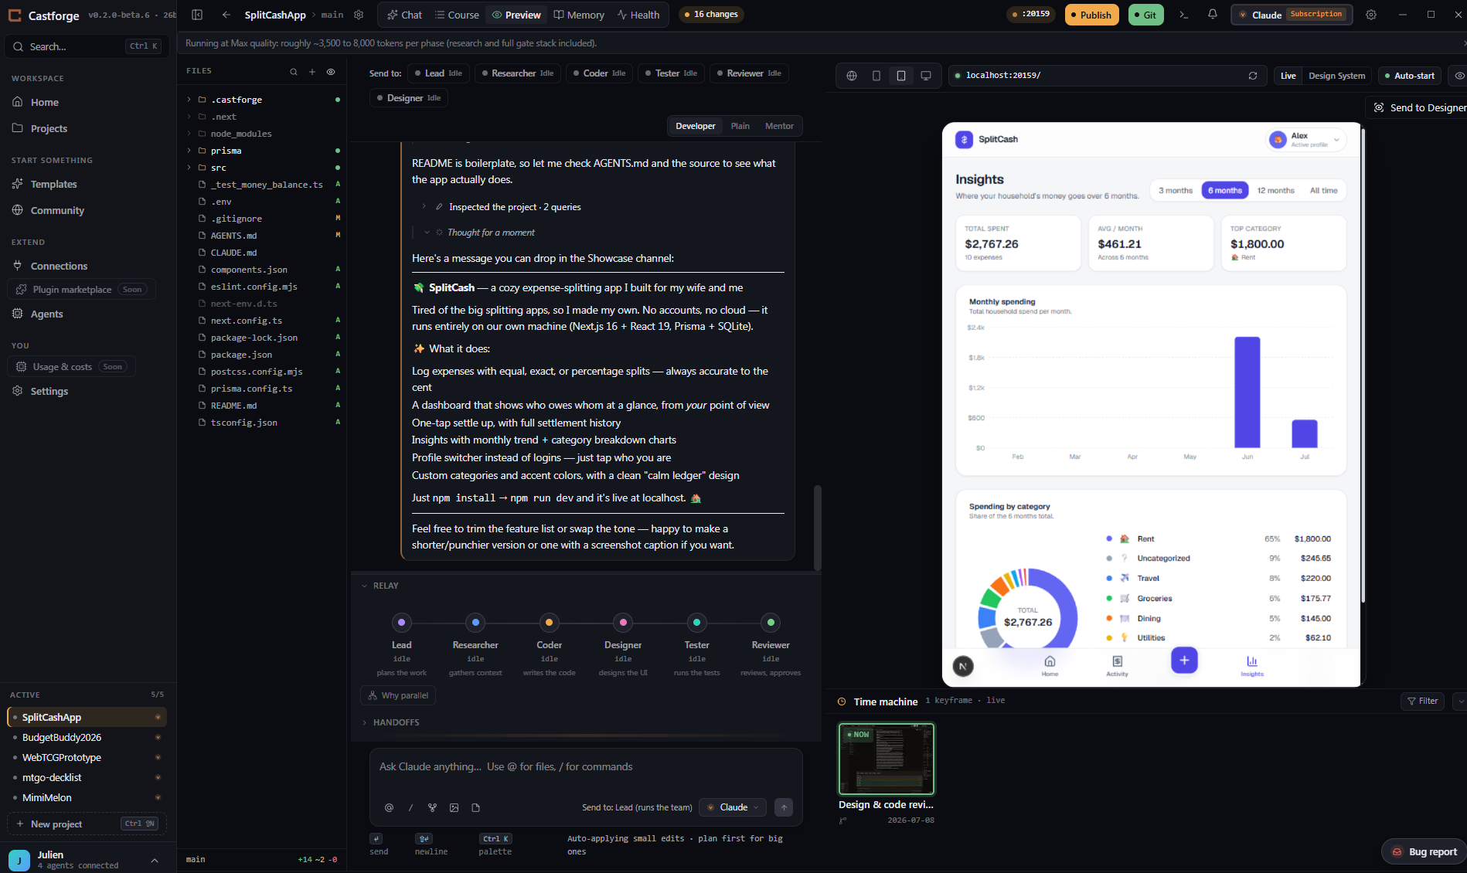Send the message with the arrow button
This screenshot has width=1467, height=873.
[x=783, y=807]
